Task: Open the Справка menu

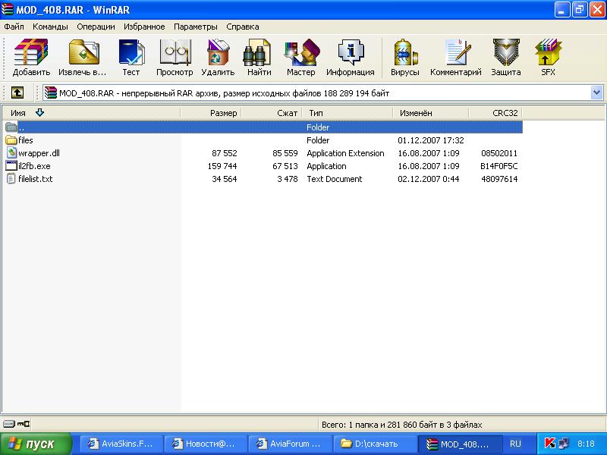Action: point(243,27)
